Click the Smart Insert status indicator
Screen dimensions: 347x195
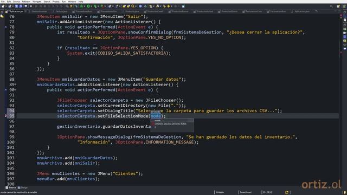(x=246, y=192)
